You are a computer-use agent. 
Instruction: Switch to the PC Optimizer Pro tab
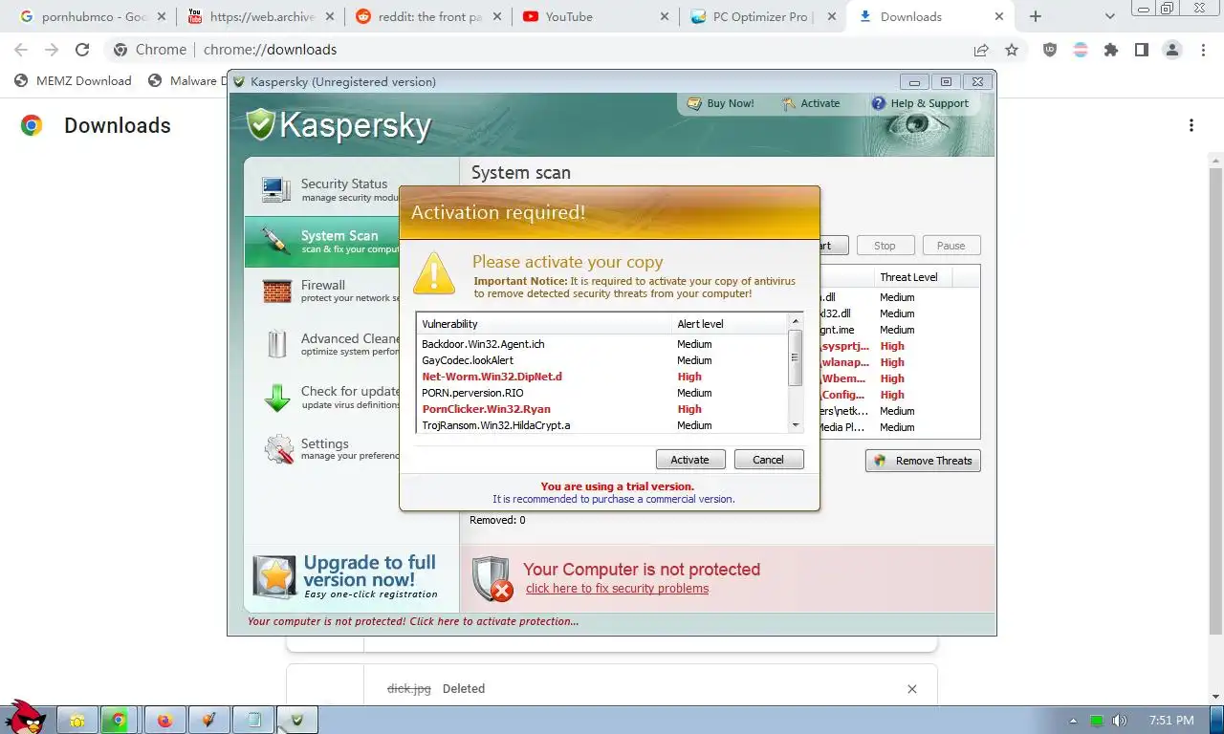point(763,16)
